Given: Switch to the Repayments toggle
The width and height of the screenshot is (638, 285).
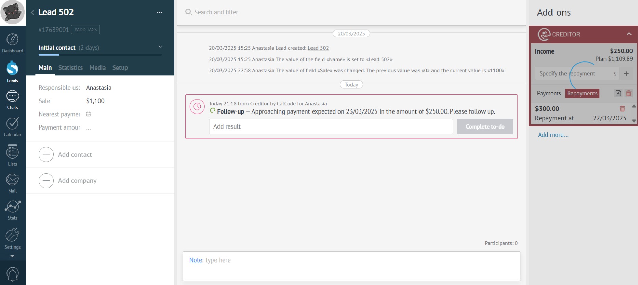Looking at the screenshot, I should click(582, 93).
